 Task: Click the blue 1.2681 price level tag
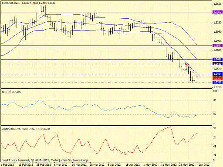coord(217,59)
